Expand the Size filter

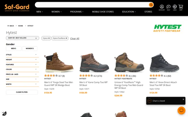pyautogui.click(x=22, y=79)
